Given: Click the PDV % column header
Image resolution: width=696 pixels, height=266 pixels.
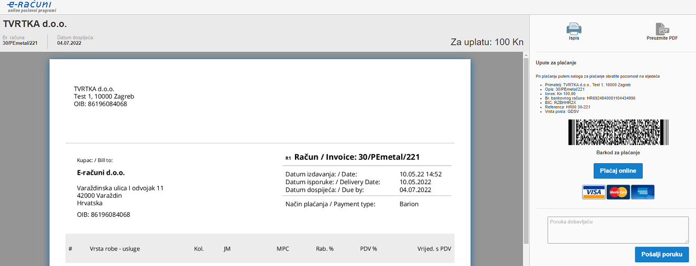Looking at the screenshot, I should [x=368, y=249].
